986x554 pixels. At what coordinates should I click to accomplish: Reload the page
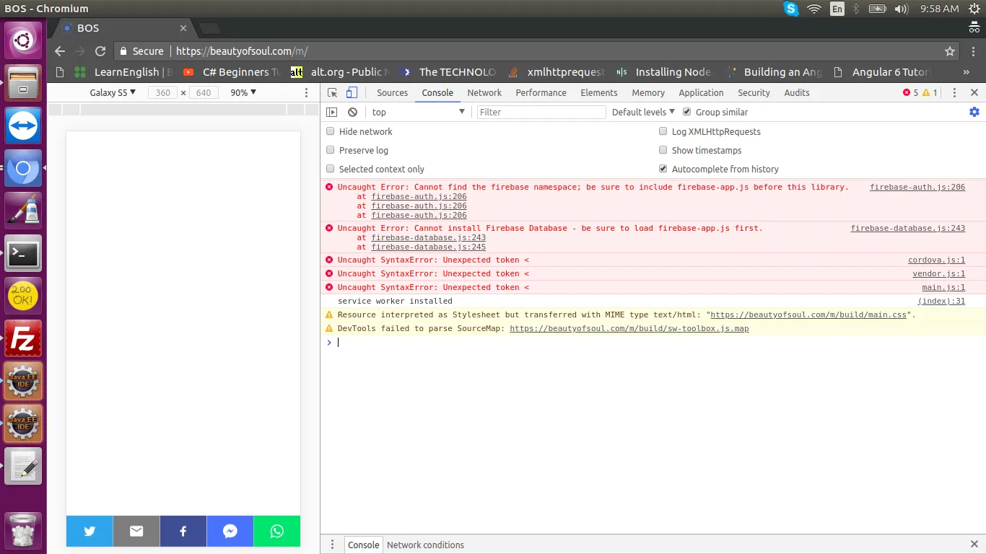click(100, 51)
